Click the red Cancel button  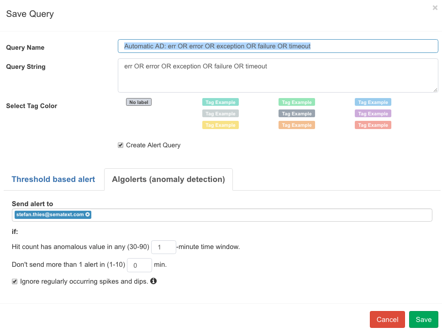click(x=387, y=320)
